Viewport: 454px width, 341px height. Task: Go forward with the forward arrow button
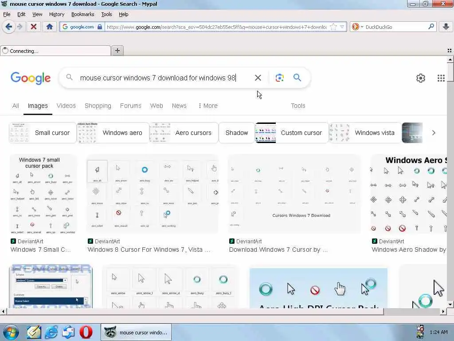coord(20,27)
